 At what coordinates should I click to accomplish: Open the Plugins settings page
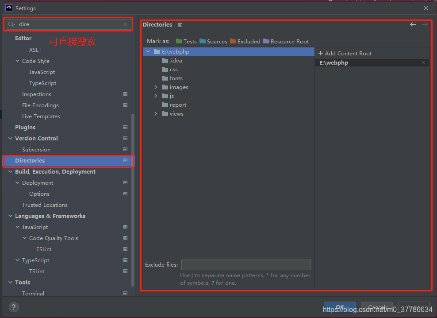(x=25, y=127)
